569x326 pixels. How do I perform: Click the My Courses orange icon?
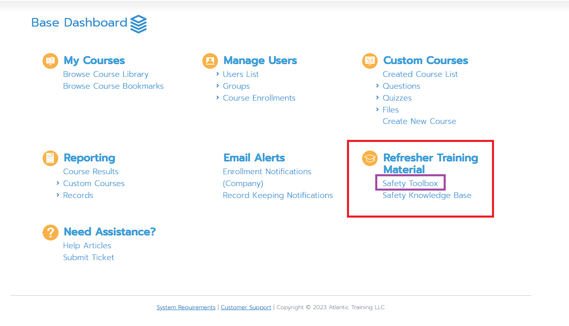point(50,61)
